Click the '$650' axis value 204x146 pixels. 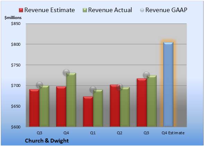[16, 106]
